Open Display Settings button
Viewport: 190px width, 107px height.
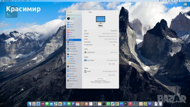click(112, 64)
